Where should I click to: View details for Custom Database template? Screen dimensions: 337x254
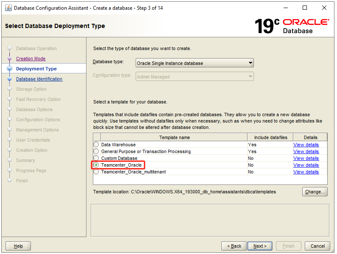(306, 158)
